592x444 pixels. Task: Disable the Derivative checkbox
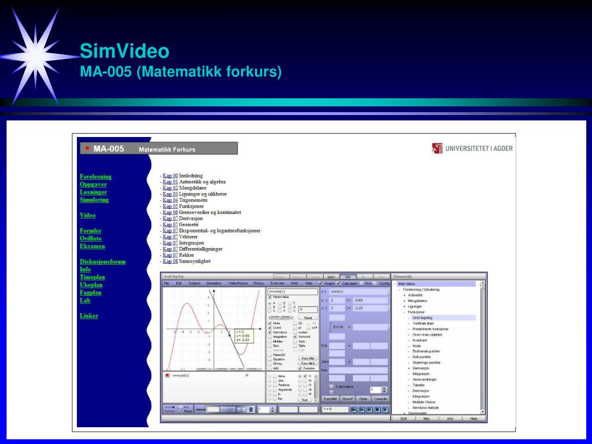[x=270, y=332]
